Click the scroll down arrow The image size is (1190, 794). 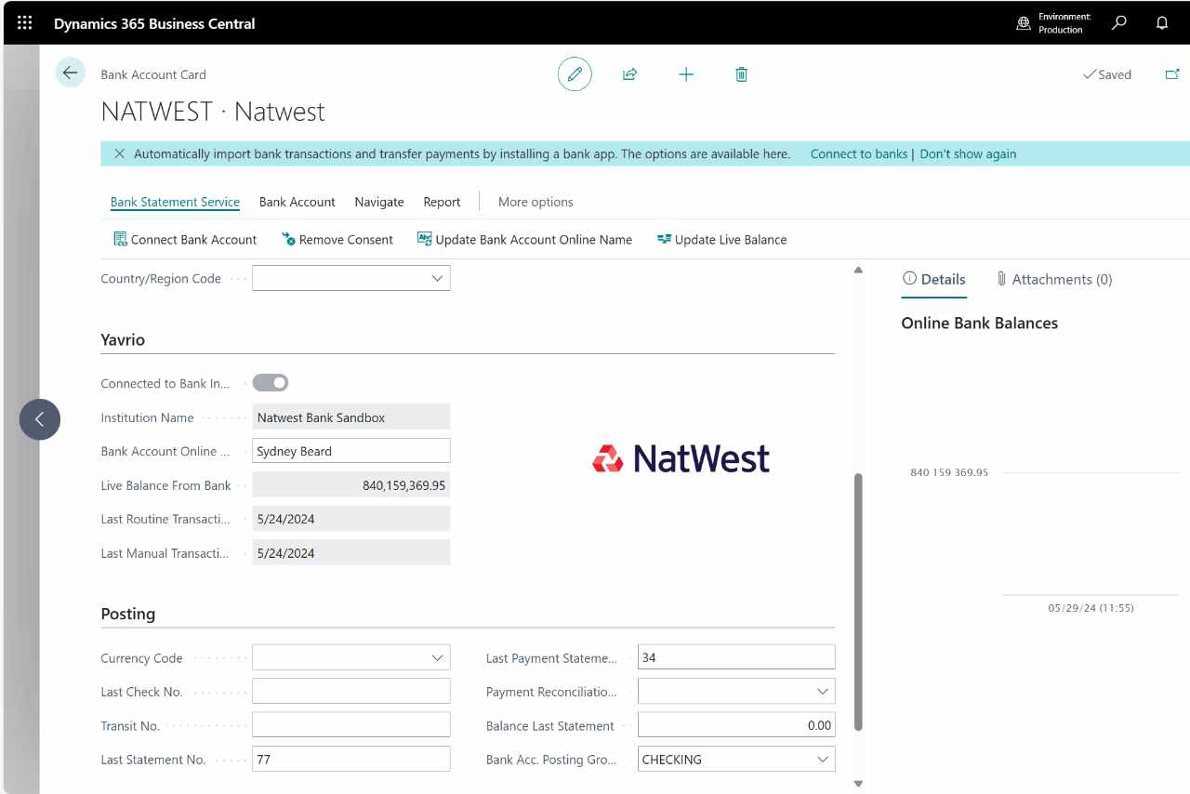pyautogui.click(x=858, y=784)
